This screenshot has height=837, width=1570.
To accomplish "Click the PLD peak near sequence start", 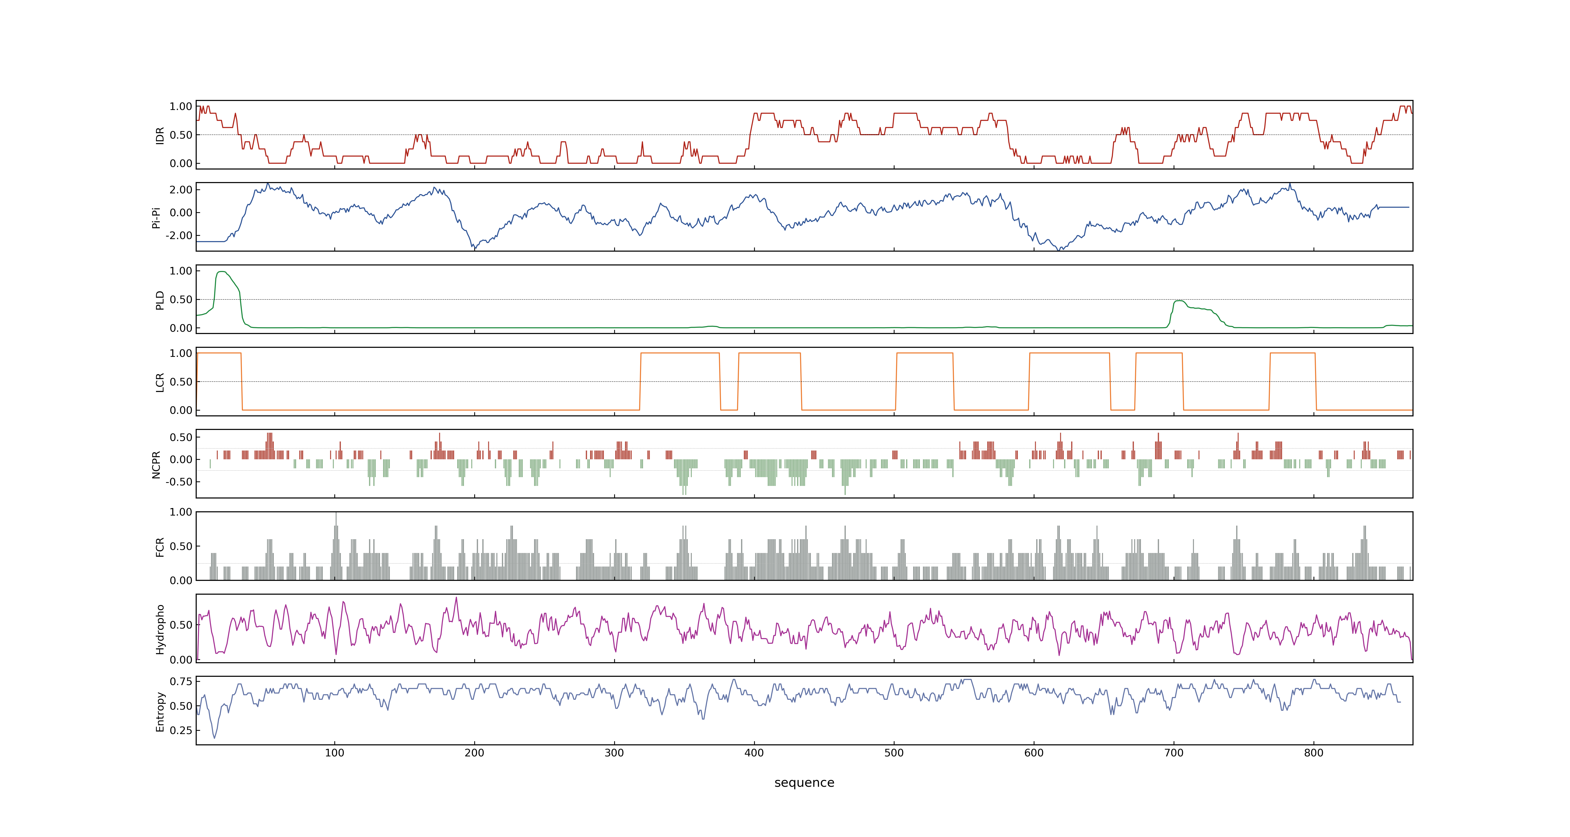I will tap(221, 272).
